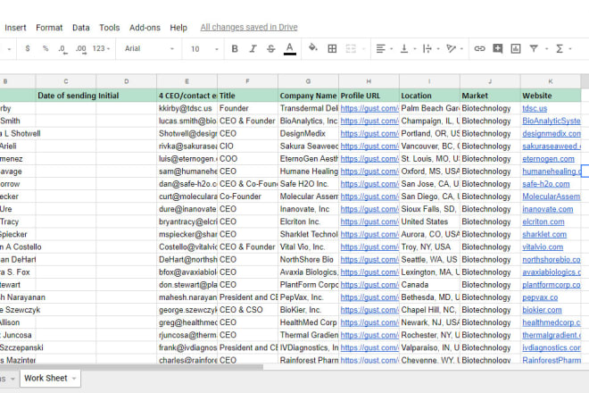This screenshot has width=589, height=393.
Task: Select NorthShore Bio company cell
Action: coord(308,260)
